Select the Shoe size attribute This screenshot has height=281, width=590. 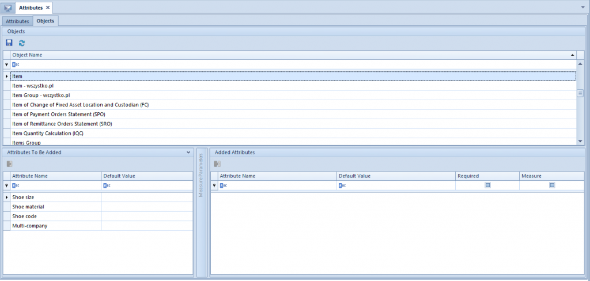click(56, 197)
